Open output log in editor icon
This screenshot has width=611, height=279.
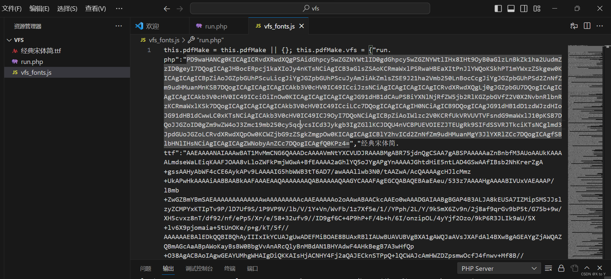(574, 269)
